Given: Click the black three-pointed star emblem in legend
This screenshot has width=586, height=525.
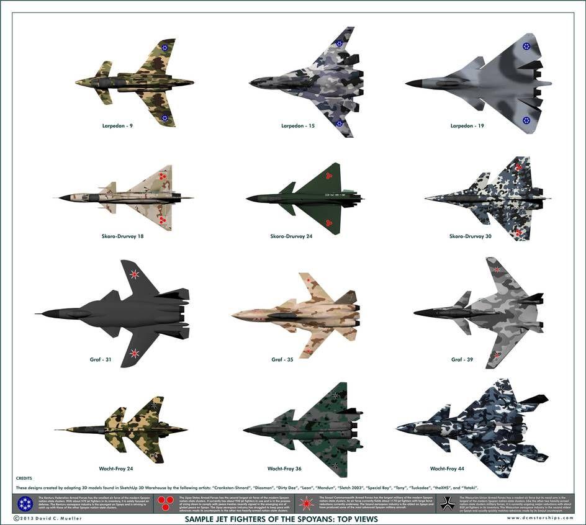Looking at the screenshot, I should pyautogui.click(x=446, y=503).
